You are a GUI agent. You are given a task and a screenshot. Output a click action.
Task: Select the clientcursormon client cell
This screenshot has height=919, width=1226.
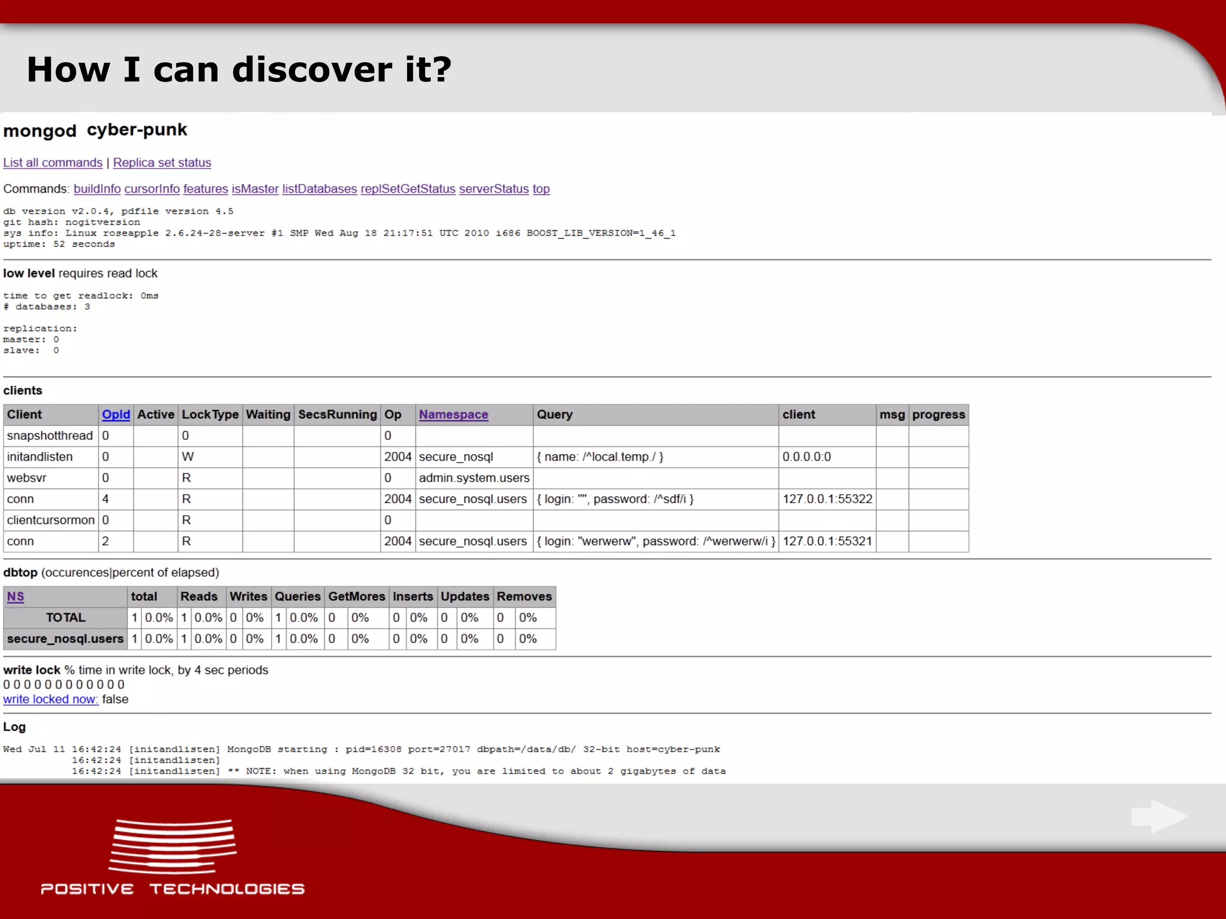point(50,520)
